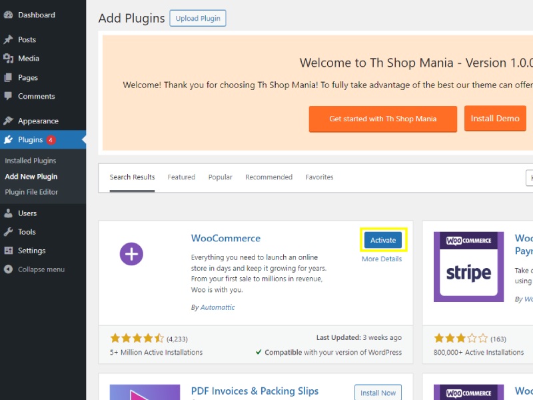This screenshot has height=400, width=533.
Task: Click the Comments speech bubble icon
Action: [x=8, y=96]
